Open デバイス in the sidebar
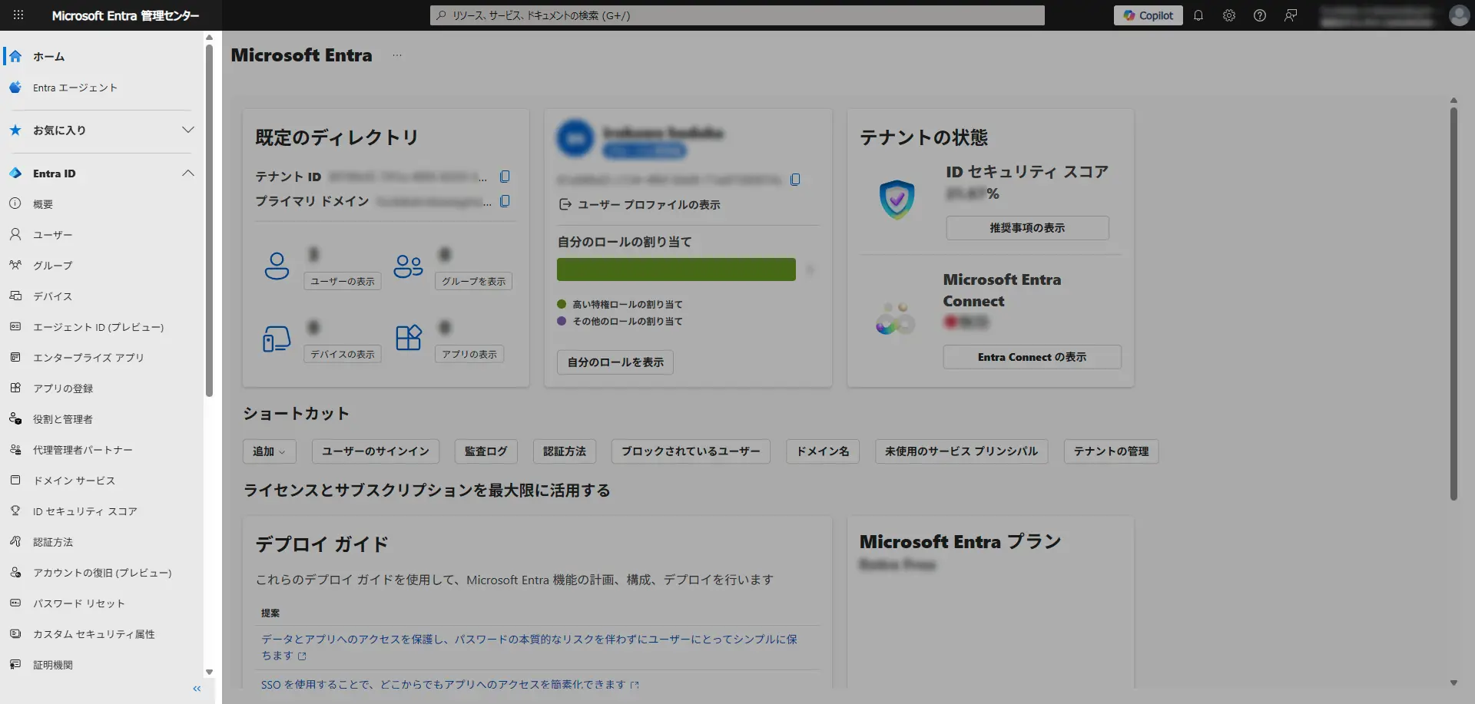This screenshot has height=704, width=1475. point(103,296)
